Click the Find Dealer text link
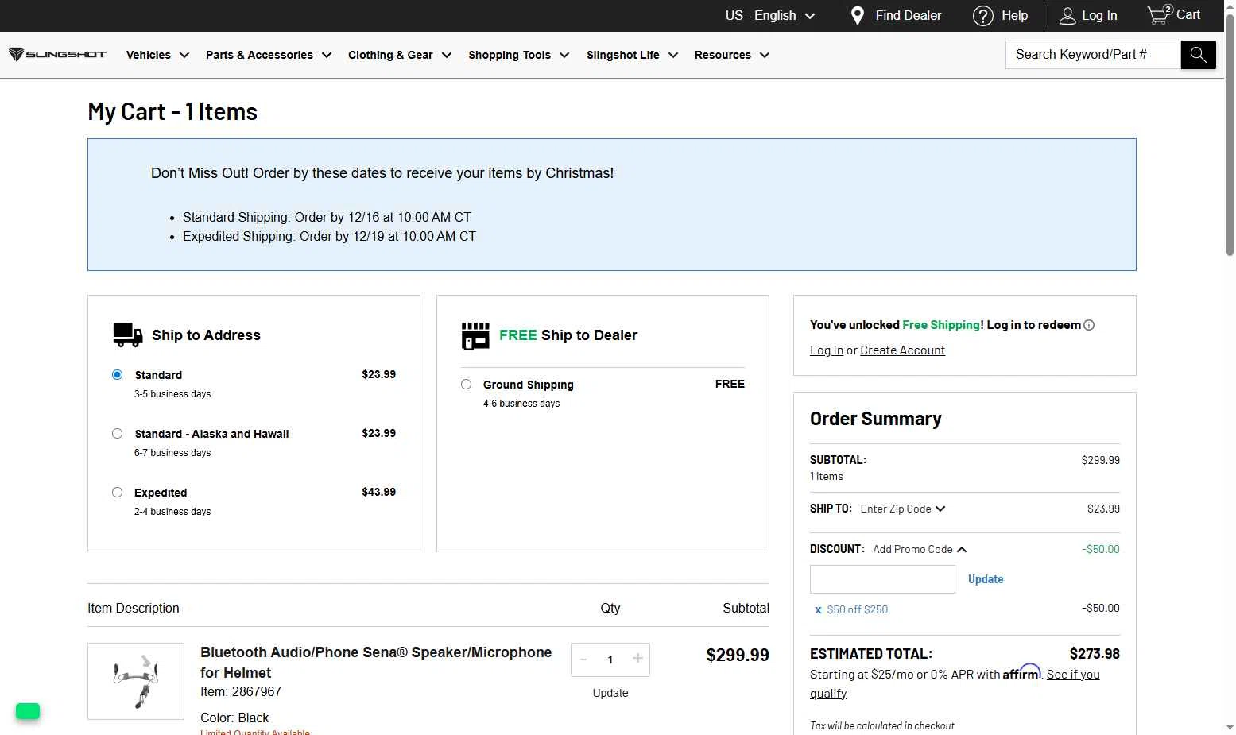Viewport: 1236px width, 735px height. [908, 15]
